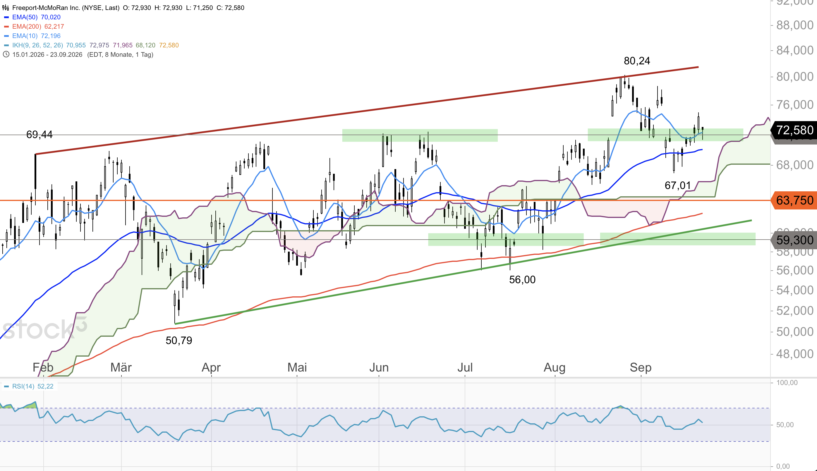The height and width of the screenshot is (471, 817).
Task: Click the blue EMA(50) legend color marker
Action: click(6, 17)
